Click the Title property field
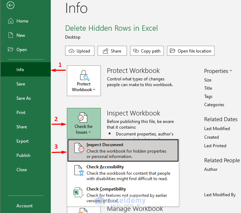Screen dimensions: 241x213 208,88
